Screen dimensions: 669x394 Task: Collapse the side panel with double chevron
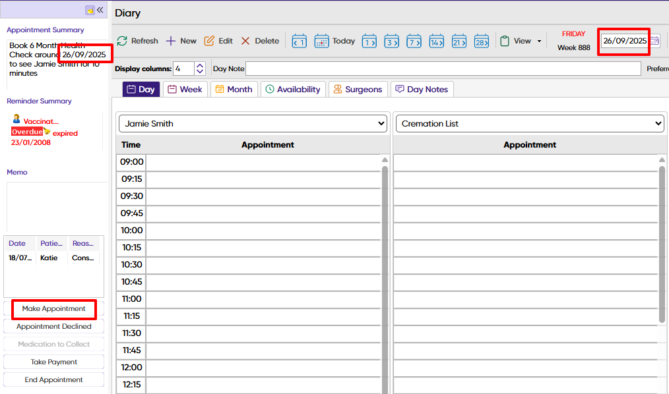[100, 10]
